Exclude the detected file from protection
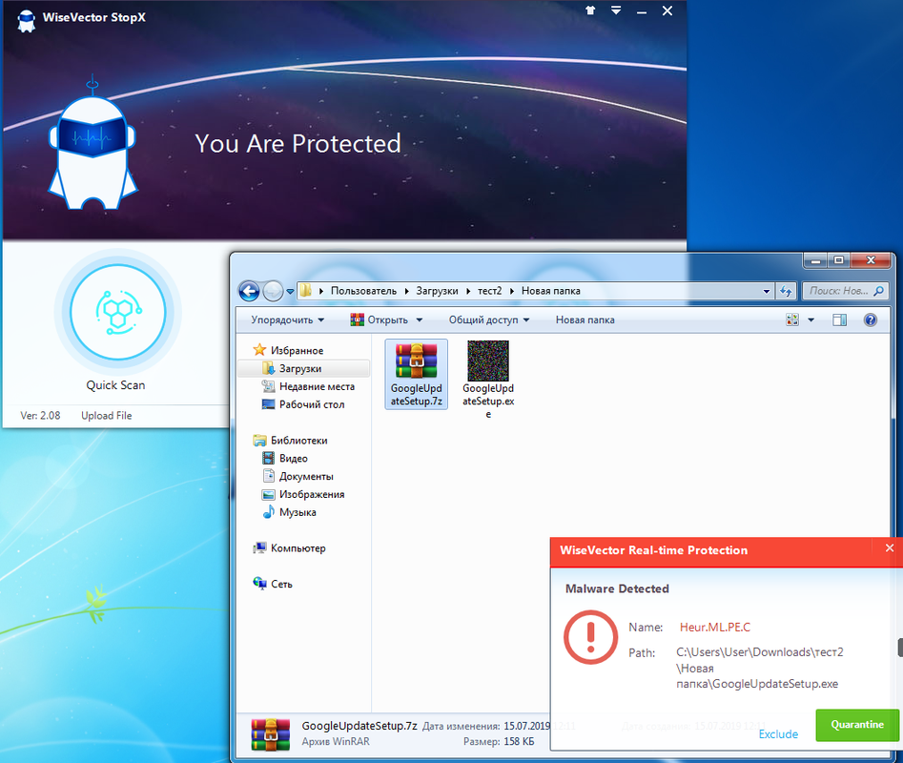This screenshot has height=763, width=903. pos(778,733)
